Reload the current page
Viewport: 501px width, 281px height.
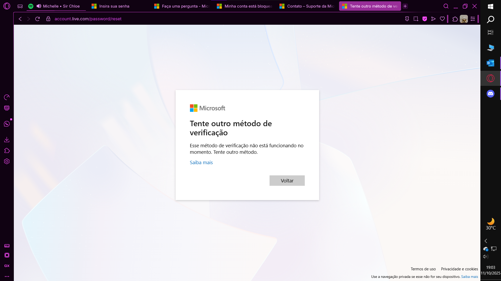tap(37, 19)
